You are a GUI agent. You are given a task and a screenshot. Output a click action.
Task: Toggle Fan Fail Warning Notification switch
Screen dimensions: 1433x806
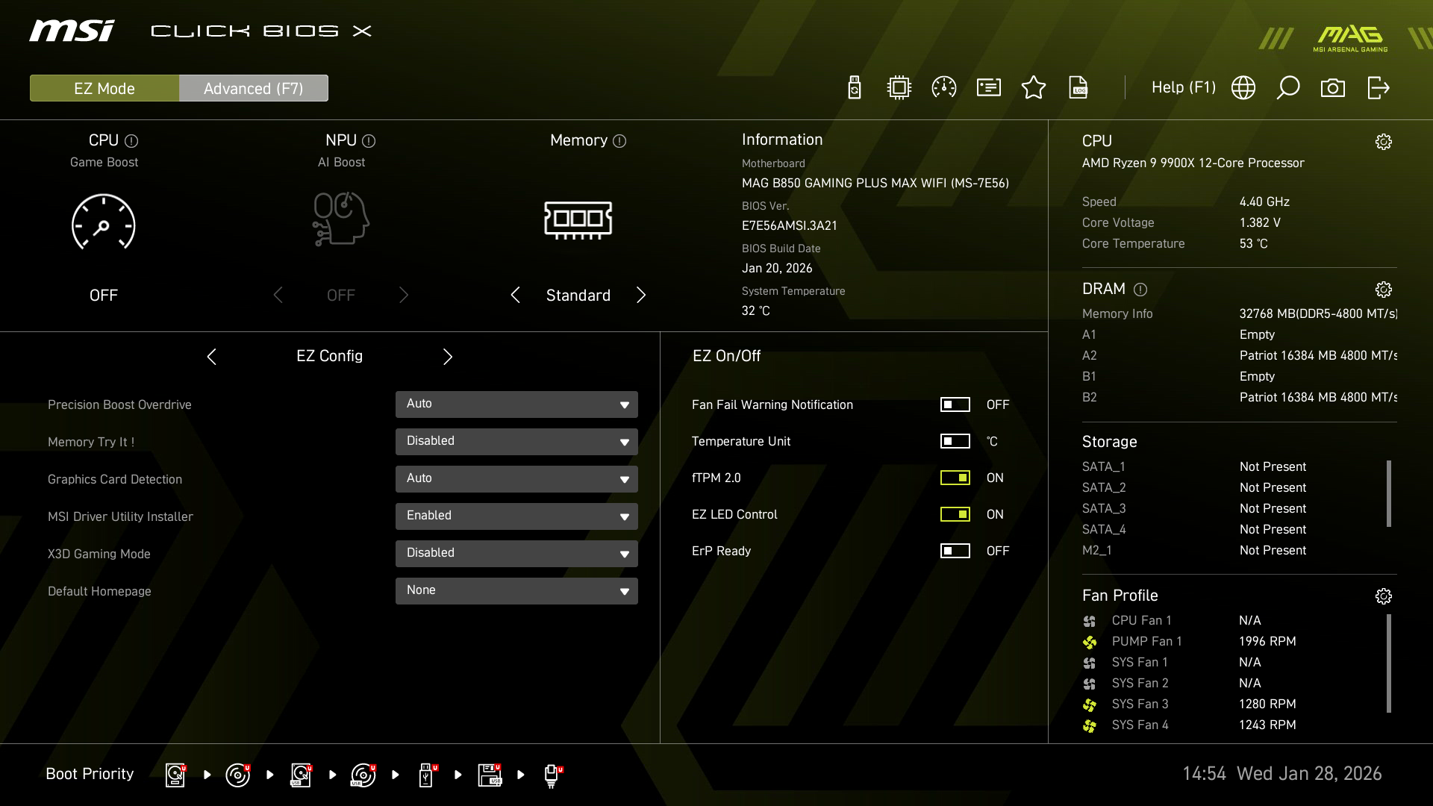[x=955, y=404]
